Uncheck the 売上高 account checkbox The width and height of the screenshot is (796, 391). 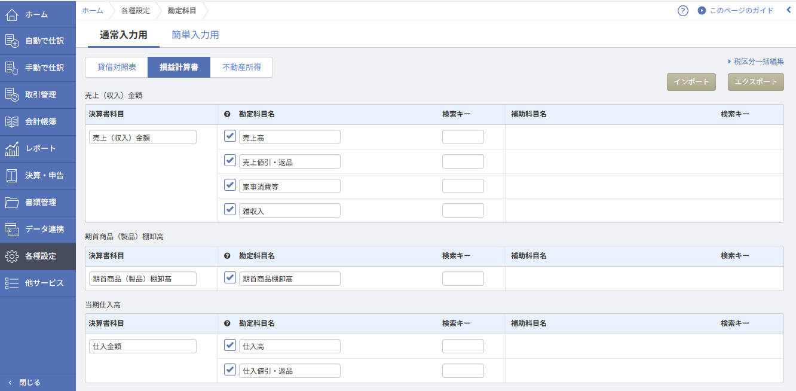pos(229,136)
